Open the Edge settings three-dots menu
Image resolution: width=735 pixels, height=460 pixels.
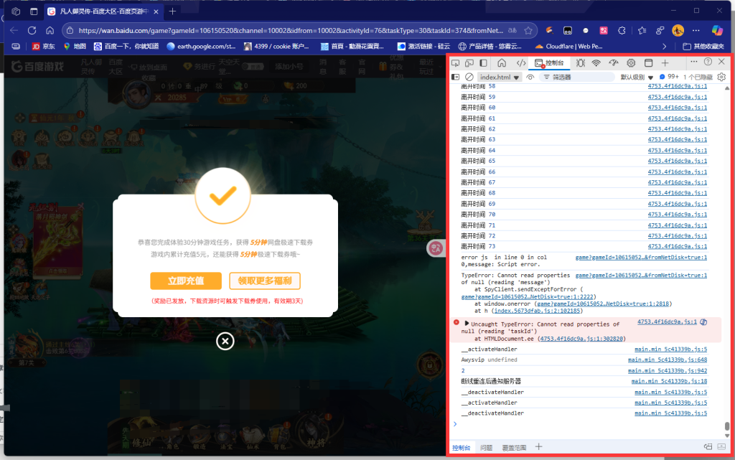coord(696,30)
